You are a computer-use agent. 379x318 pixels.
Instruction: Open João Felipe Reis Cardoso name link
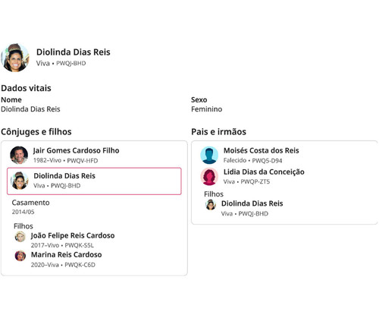[x=73, y=235]
